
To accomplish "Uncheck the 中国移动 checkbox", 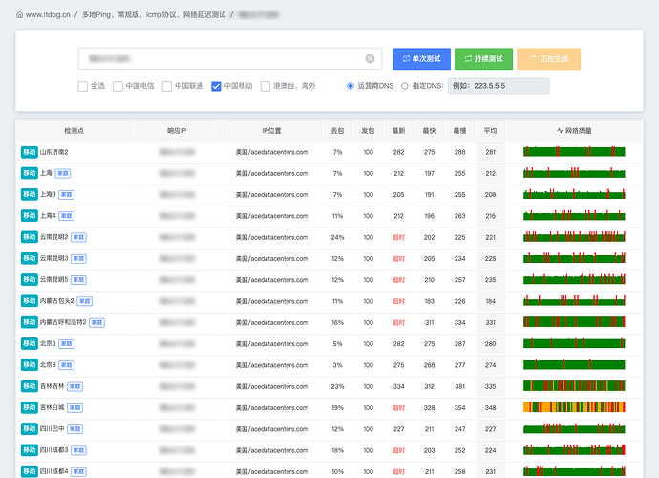I will coord(216,86).
